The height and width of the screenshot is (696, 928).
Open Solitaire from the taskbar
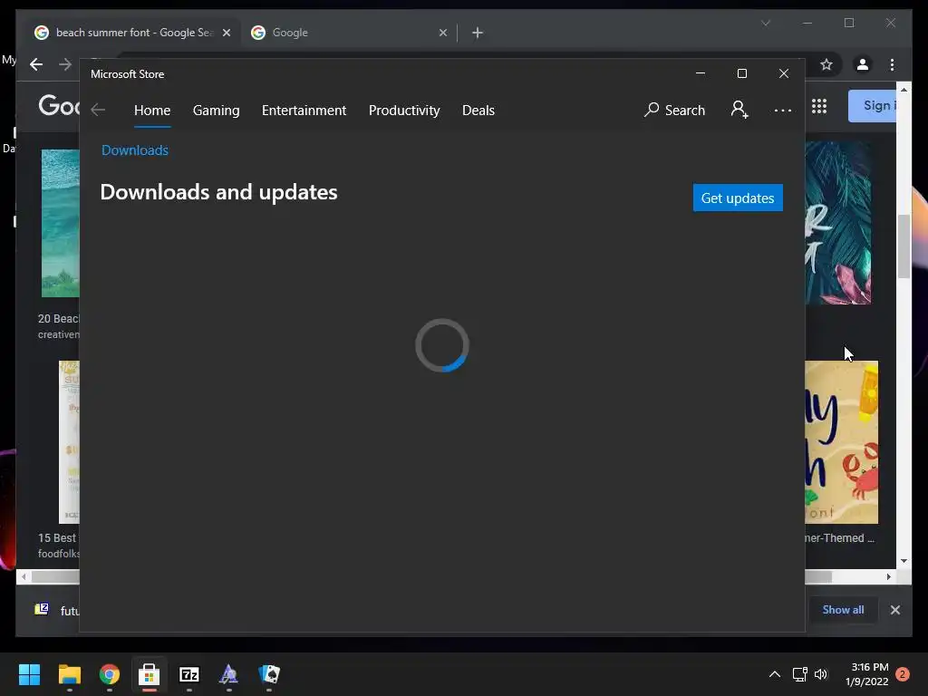[x=268, y=674]
